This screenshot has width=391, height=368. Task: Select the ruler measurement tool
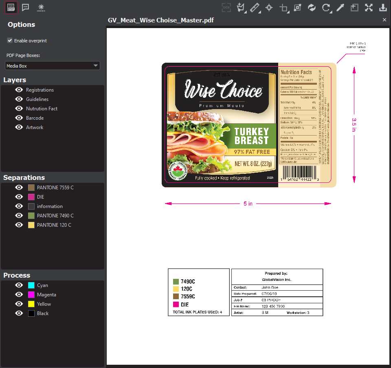pos(255,7)
